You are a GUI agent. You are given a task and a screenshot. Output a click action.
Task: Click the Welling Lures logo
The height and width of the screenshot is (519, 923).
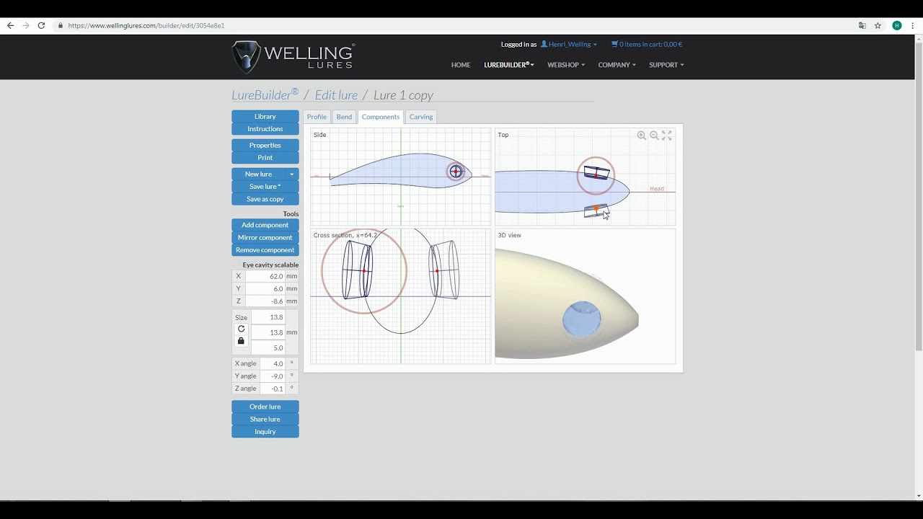pos(293,57)
